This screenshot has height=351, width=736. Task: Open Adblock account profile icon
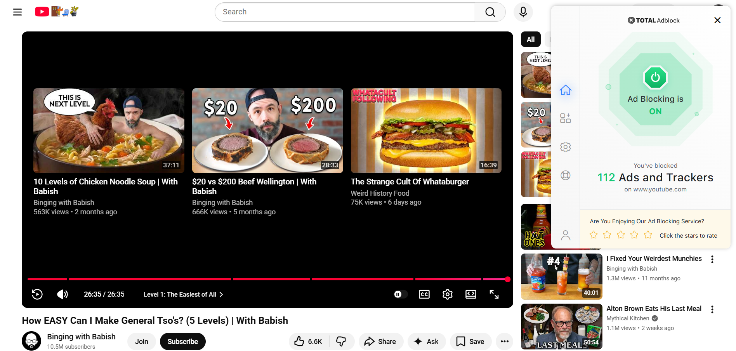(566, 235)
